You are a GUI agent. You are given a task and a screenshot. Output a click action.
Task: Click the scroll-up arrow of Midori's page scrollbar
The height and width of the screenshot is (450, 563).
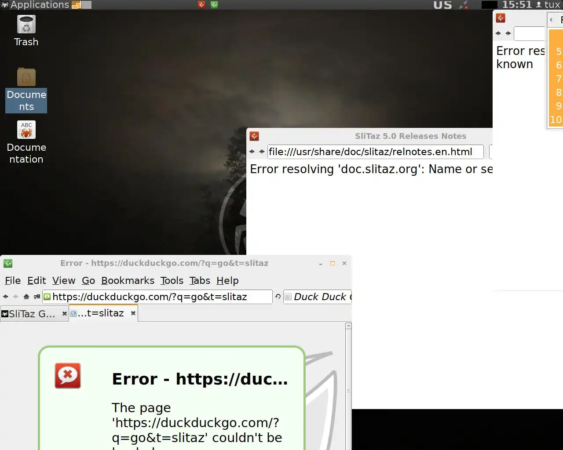pos(348,326)
